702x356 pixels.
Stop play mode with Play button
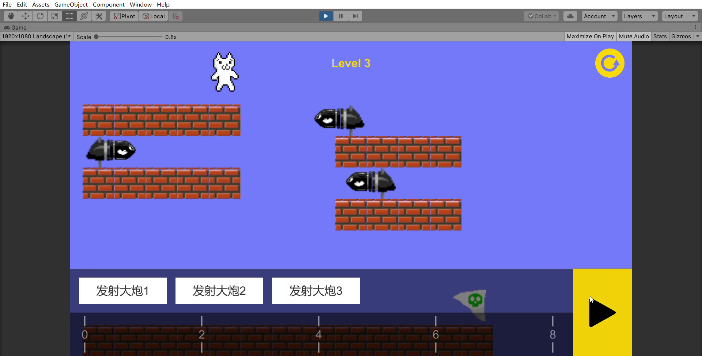326,16
